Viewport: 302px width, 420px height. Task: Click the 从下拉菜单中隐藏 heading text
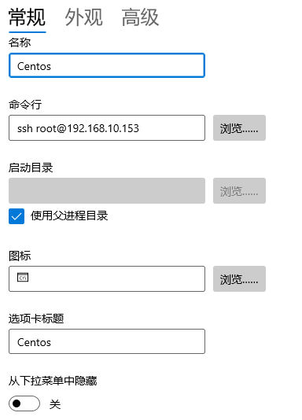tap(53, 381)
